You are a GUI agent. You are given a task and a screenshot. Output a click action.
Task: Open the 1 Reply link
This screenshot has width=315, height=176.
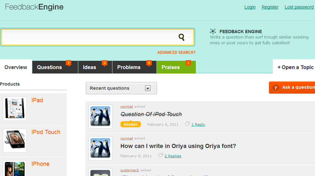[x=198, y=124]
